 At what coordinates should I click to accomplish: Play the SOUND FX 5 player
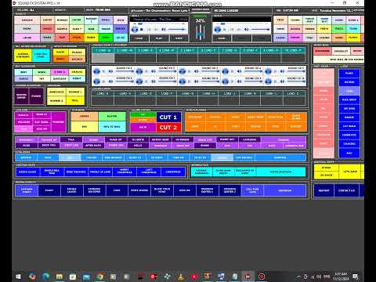coord(268,71)
